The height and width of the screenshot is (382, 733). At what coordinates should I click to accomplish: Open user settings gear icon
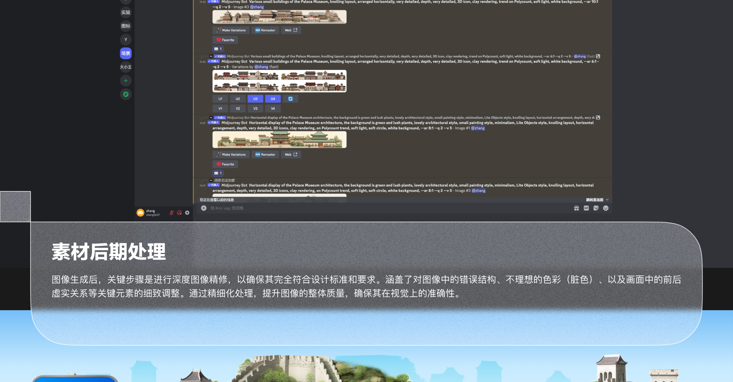[187, 213]
